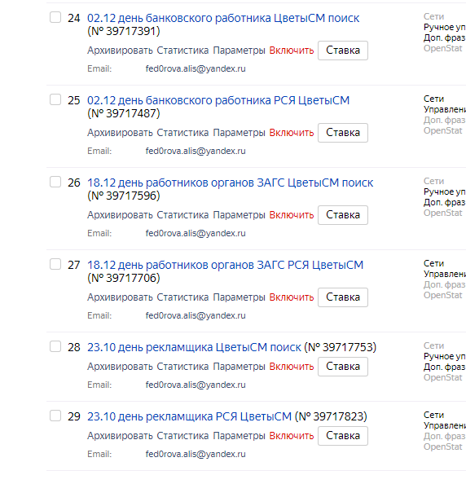Image resolution: width=466 pixels, height=484 pixels.
Task: Click Включить for campaign 24
Action: (292, 51)
